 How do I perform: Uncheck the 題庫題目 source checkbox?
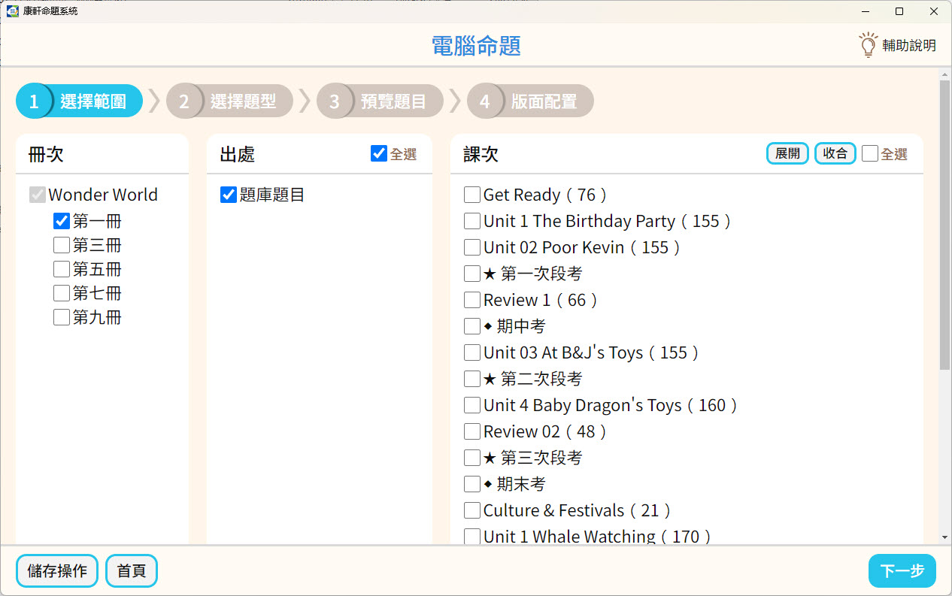pos(229,195)
